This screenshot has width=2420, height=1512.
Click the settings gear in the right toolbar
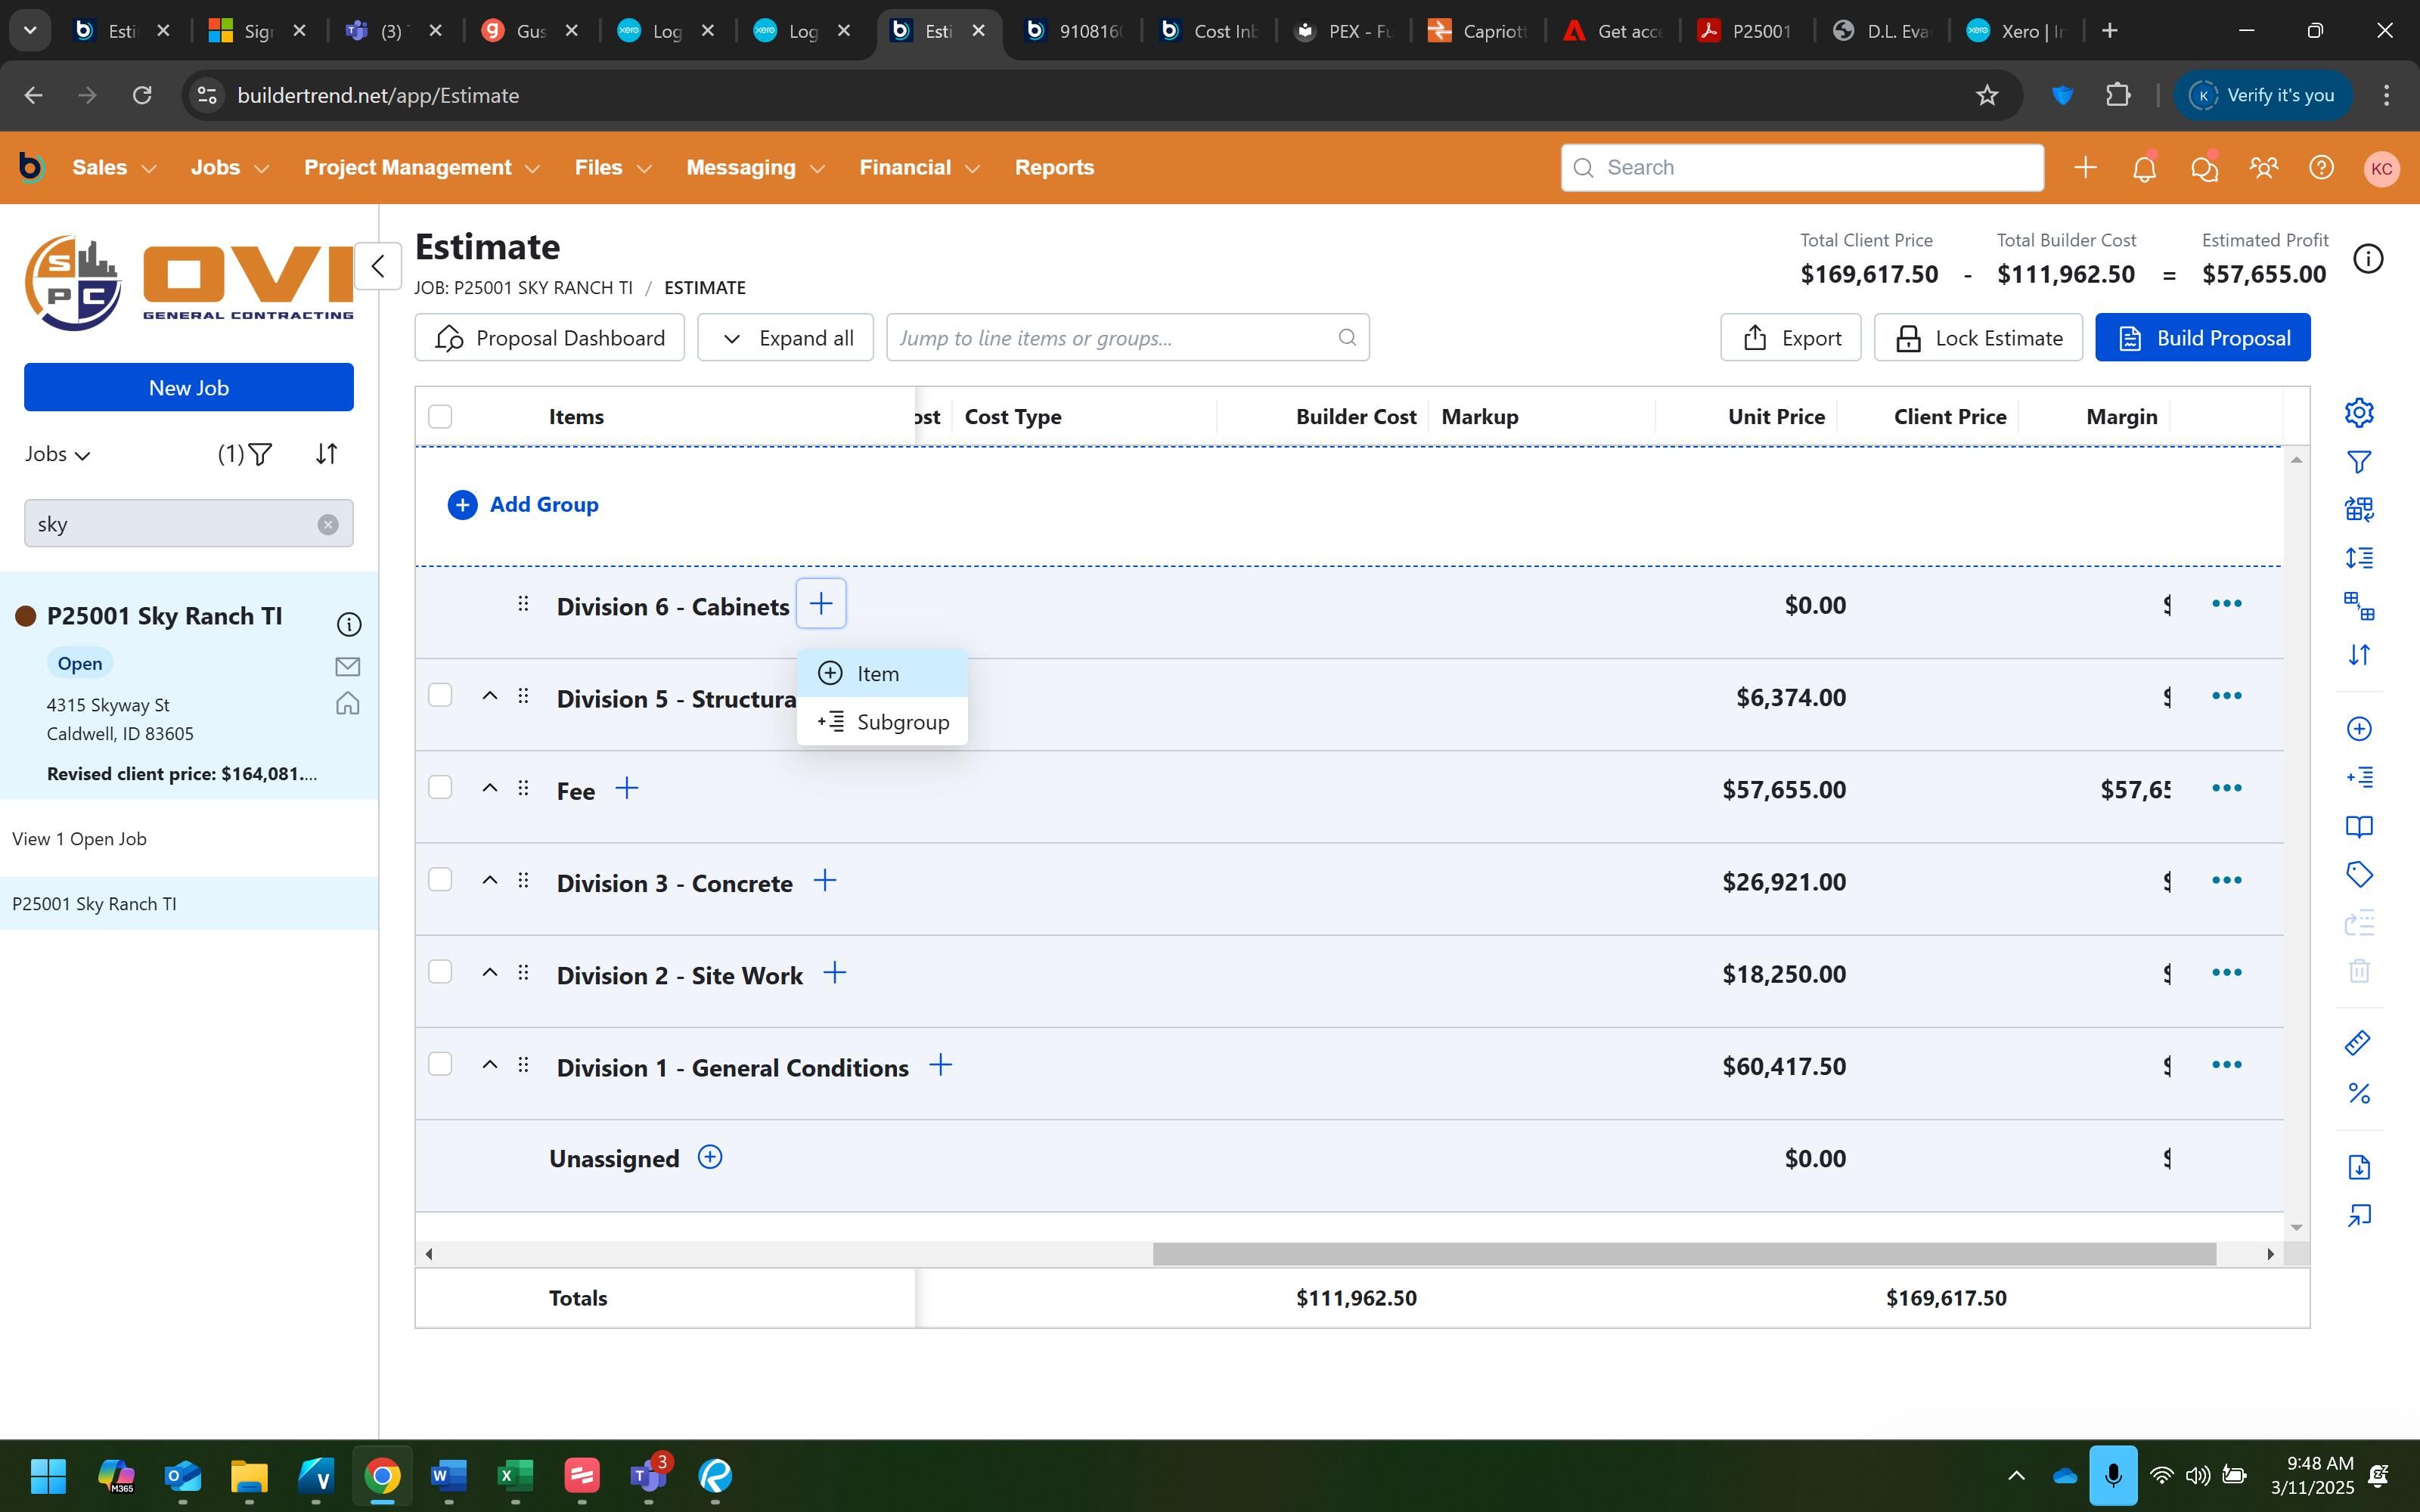(x=2359, y=412)
